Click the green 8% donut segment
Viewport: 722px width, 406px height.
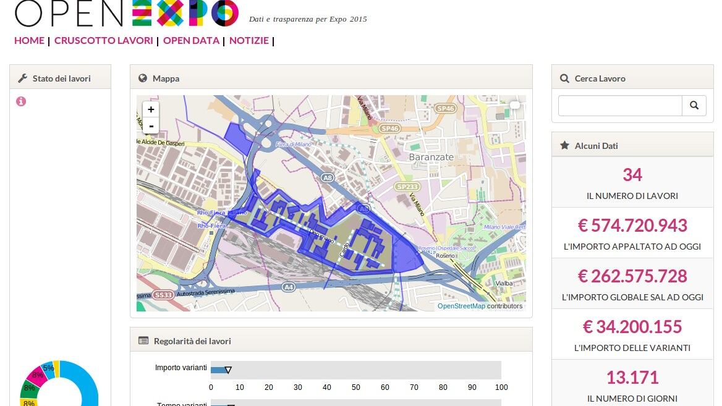click(28, 389)
